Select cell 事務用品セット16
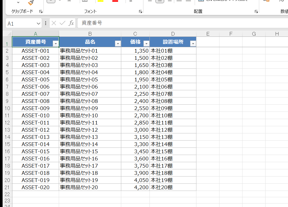Screen dimensions: 288x207 click(90, 159)
